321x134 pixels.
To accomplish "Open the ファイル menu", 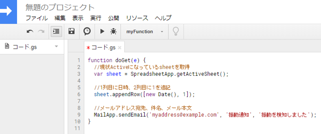I will (x=37, y=18).
